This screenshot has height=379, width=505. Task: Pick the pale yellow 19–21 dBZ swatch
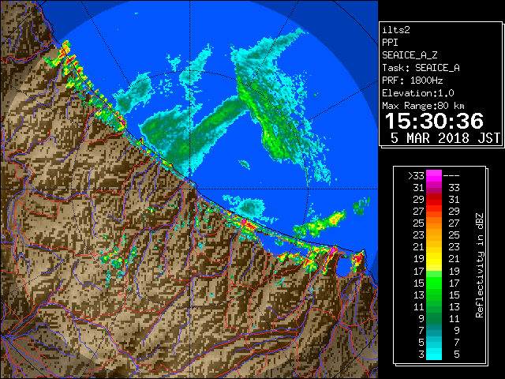click(x=434, y=259)
